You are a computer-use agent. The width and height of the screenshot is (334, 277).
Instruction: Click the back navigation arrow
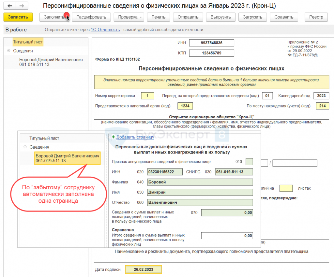point(10,6)
